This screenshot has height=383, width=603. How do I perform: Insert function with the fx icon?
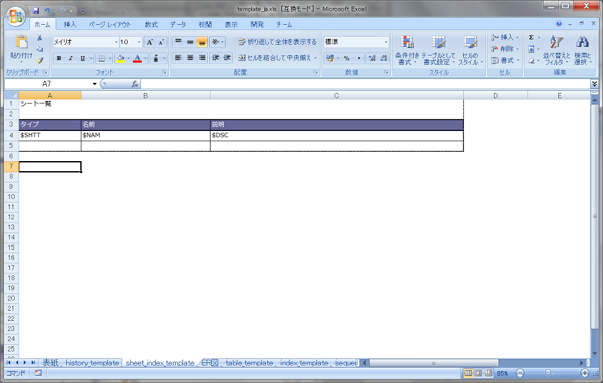pos(134,84)
